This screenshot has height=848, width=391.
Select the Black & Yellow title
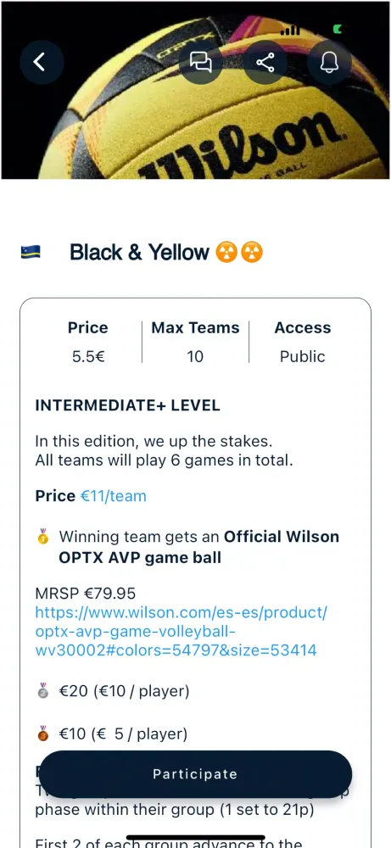click(139, 252)
